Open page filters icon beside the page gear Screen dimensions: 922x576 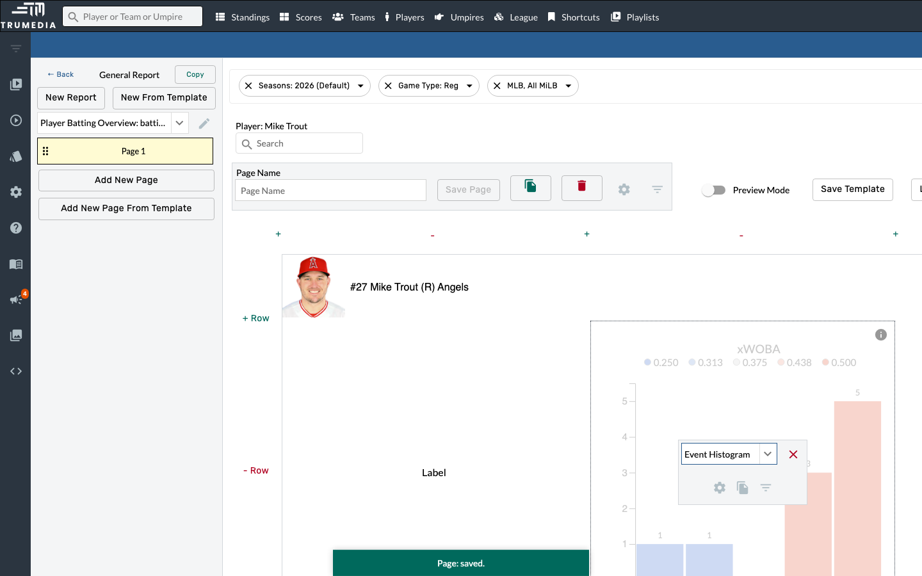(x=658, y=189)
